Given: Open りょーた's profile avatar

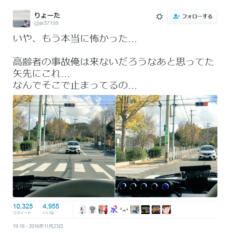Looking at the screenshot, I should click(x=22, y=19).
